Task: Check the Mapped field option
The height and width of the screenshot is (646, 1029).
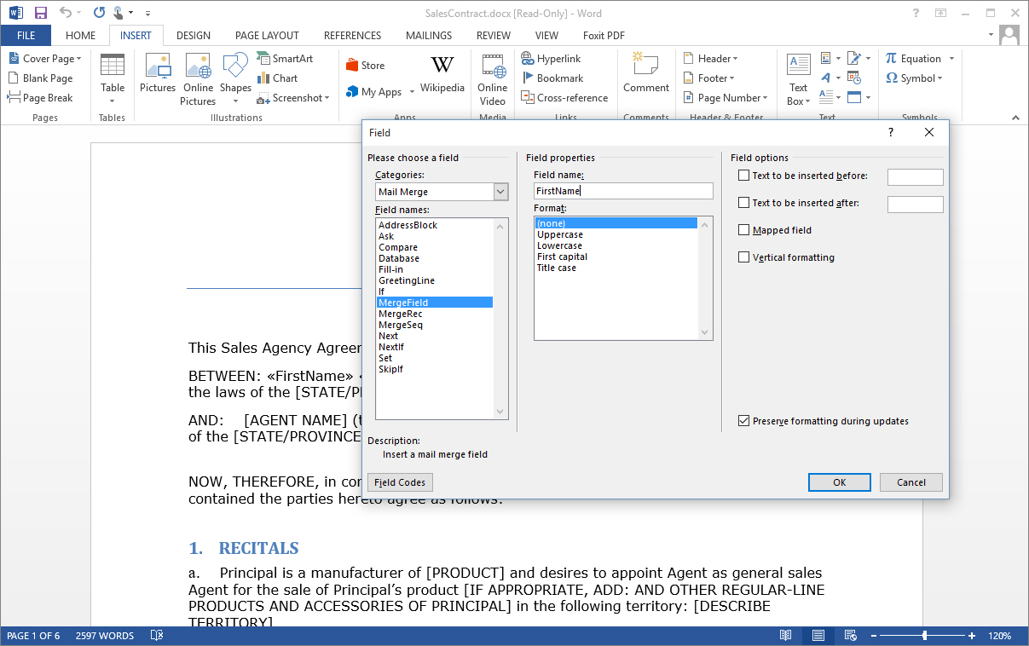Action: click(x=743, y=230)
